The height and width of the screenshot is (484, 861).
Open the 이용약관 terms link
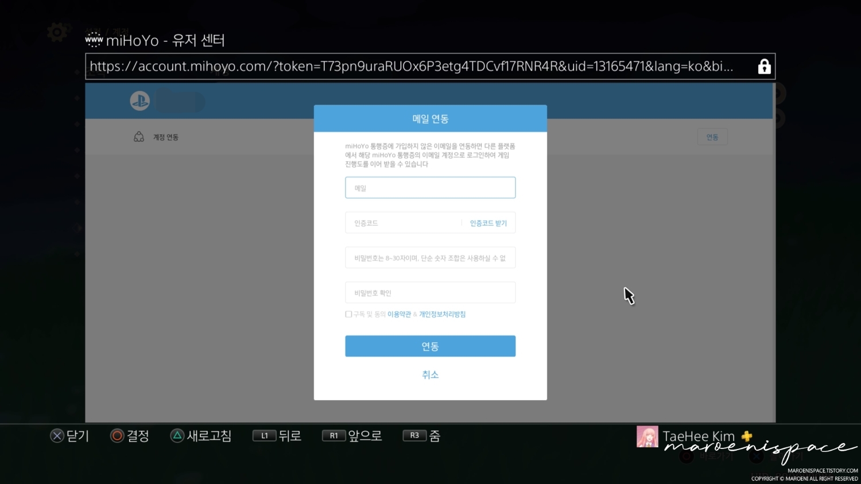tap(399, 314)
